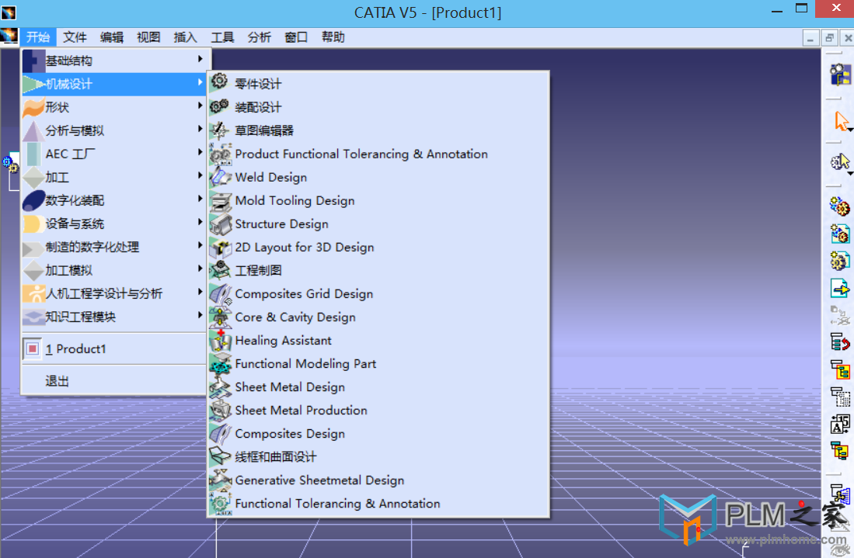The height and width of the screenshot is (558, 854).
Task: Restore the Product1 document window
Action: (x=829, y=38)
